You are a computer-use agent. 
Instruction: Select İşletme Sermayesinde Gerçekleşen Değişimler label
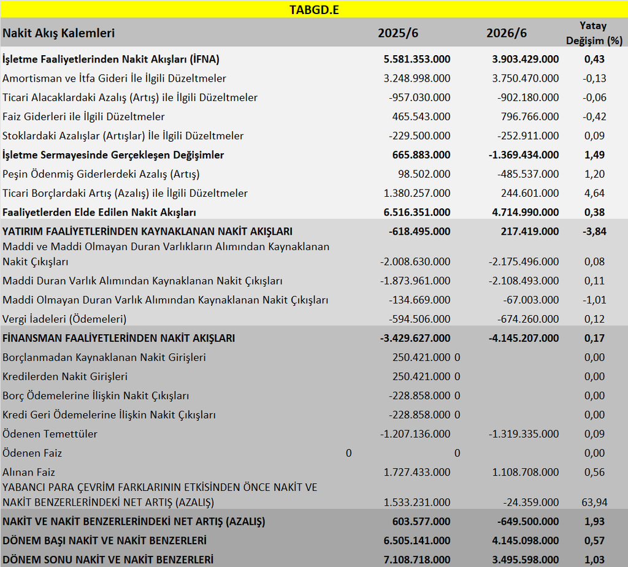coord(113,155)
